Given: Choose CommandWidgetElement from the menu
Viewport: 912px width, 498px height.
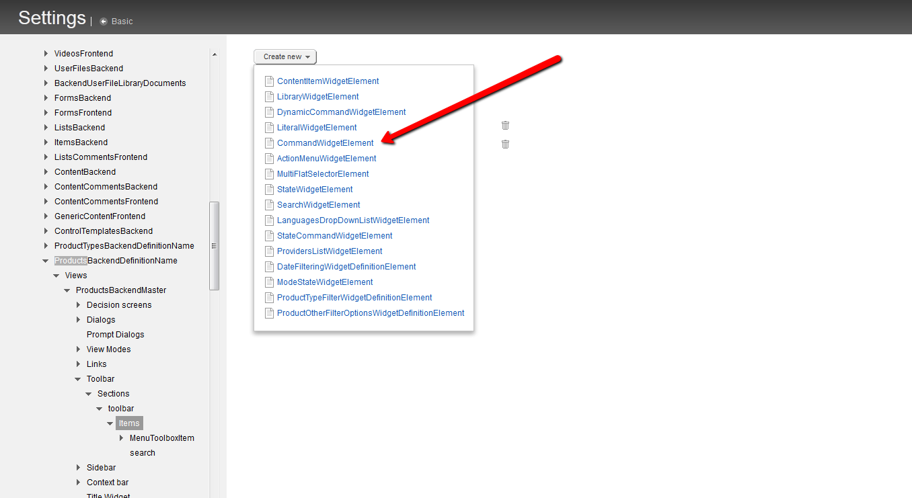Looking at the screenshot, I should click(x=325, y=143).
